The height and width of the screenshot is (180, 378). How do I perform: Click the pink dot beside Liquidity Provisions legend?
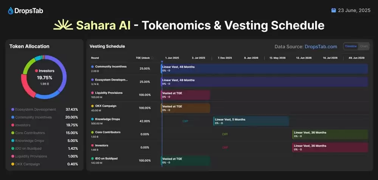pyautogui.click(x=12, y=156)
